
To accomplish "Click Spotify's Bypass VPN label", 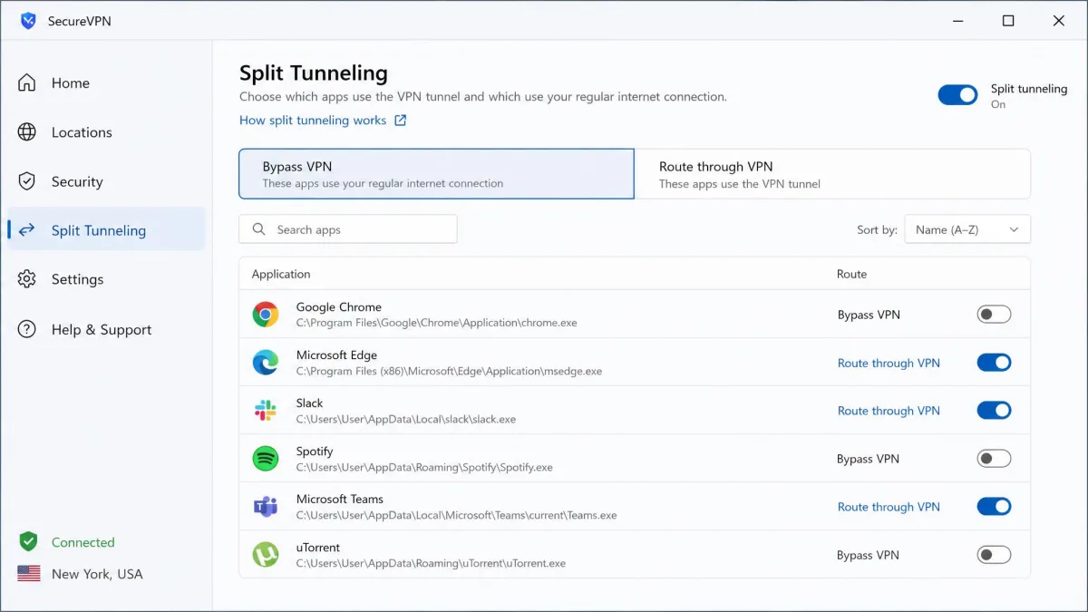I will coord(869,459).
